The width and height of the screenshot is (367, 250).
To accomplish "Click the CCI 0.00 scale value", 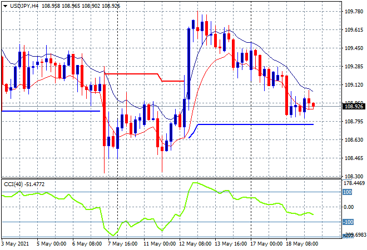I will (349, 207).
